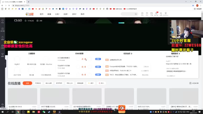This screenshot has width=203, height=114.
Task: Select the 新人 newcomers filter tab
Action: (101, 83)
